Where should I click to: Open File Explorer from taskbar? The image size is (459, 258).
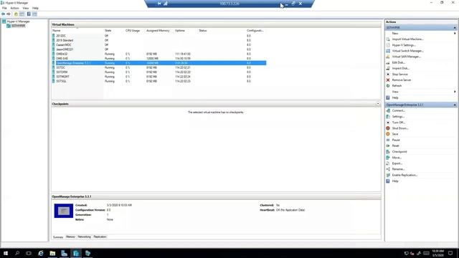pos(52,253)
